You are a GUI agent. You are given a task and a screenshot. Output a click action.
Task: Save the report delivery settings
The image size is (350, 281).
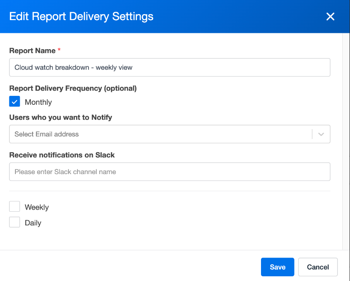point(277,267)
